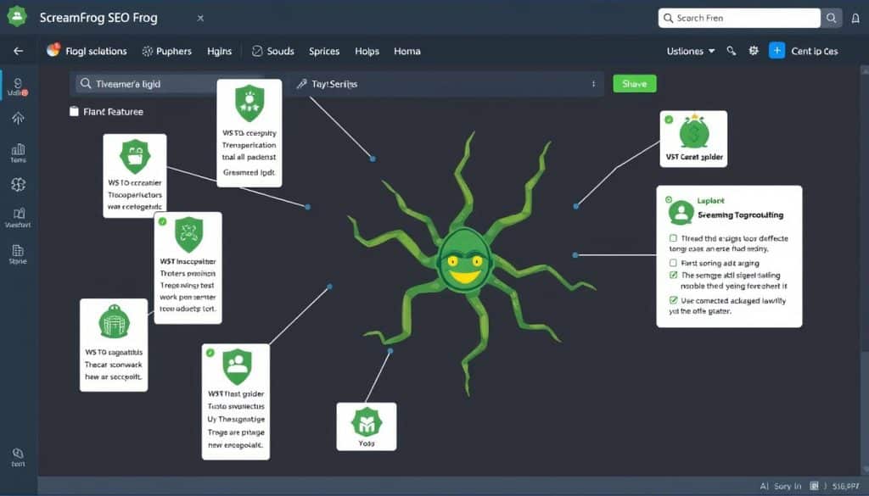Toggle the green check on VST Caret spider card
This screenshot has width=869, height=496.
click(x=669, y=120)
